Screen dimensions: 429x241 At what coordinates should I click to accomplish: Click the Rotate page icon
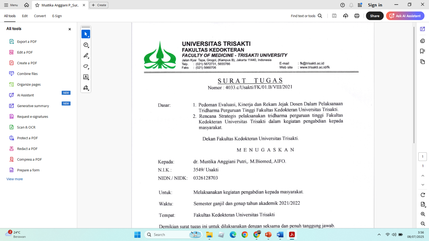[423, 195]
